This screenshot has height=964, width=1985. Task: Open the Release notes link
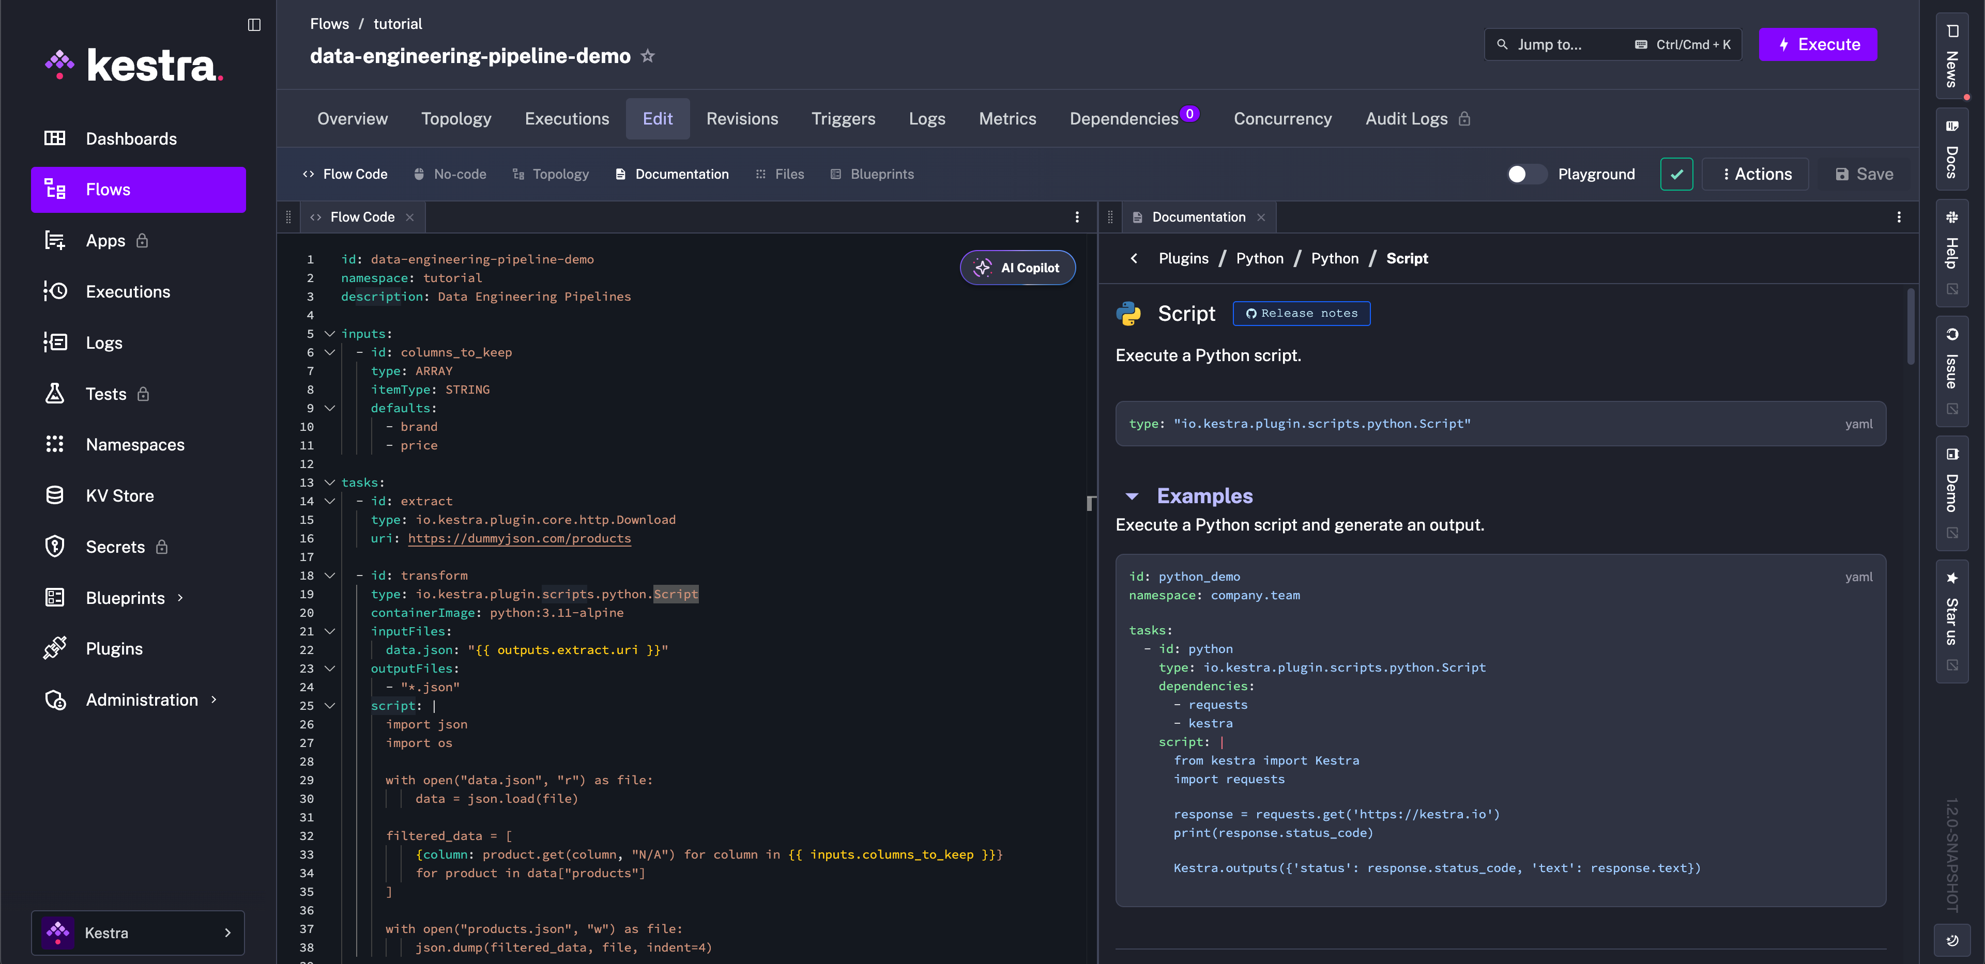1301,314
